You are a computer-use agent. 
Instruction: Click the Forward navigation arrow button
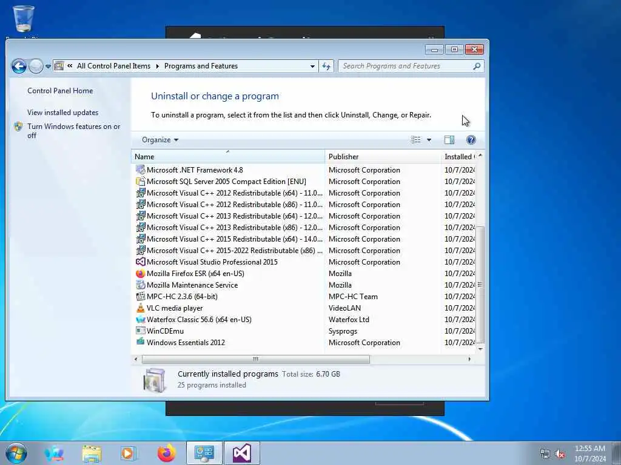36,66
